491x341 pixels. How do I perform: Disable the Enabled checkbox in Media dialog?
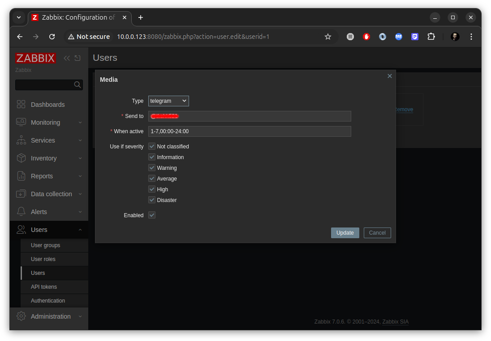(151, 215)
